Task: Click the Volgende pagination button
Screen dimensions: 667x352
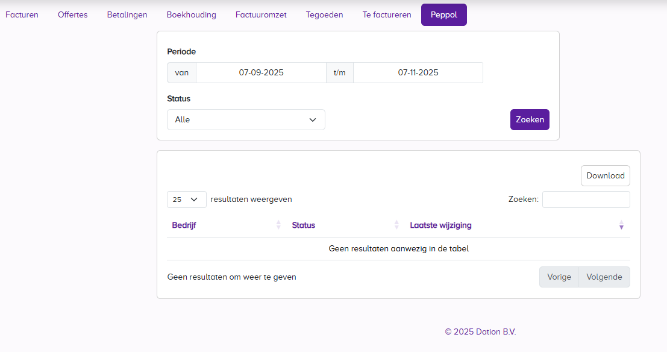Action: click(604, 277)
